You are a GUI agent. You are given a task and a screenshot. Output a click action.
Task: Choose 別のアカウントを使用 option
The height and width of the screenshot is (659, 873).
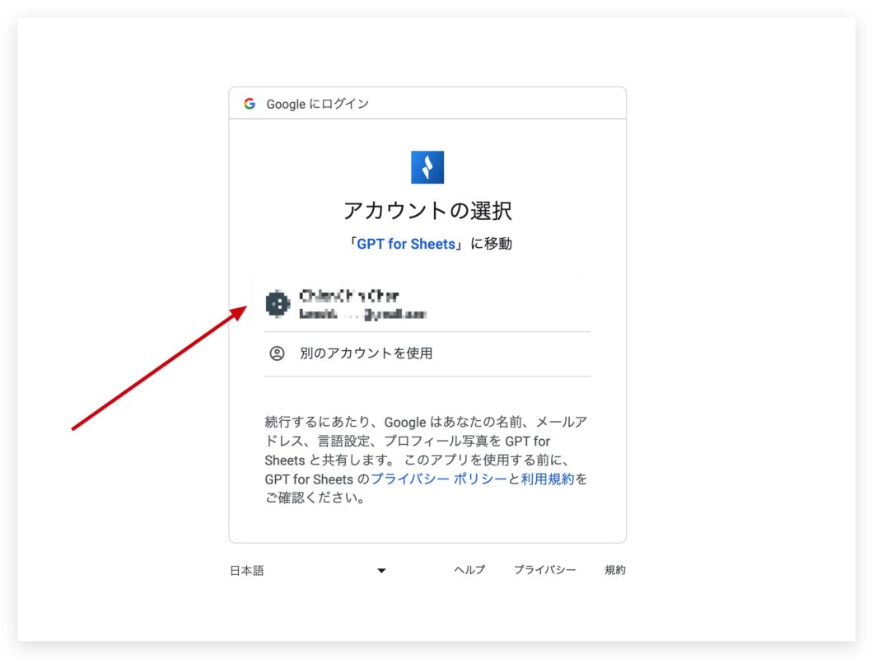(x=427, y=353)
